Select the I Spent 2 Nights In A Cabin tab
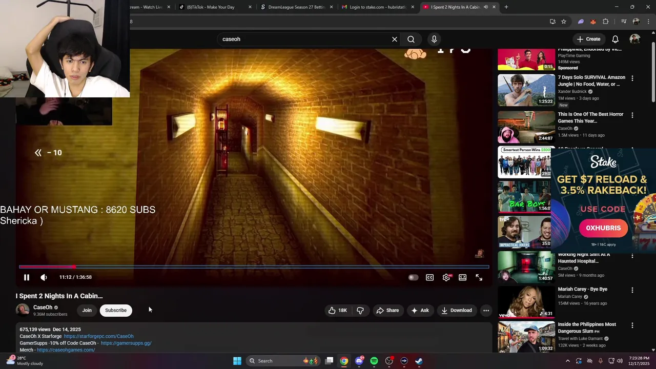This screenshot has width=656, height=369. (x=455, y=7)
